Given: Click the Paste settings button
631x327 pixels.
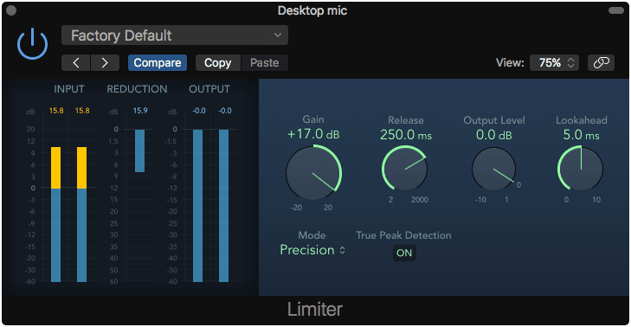Looking at the screenshot, I should (x=264, y=63).
